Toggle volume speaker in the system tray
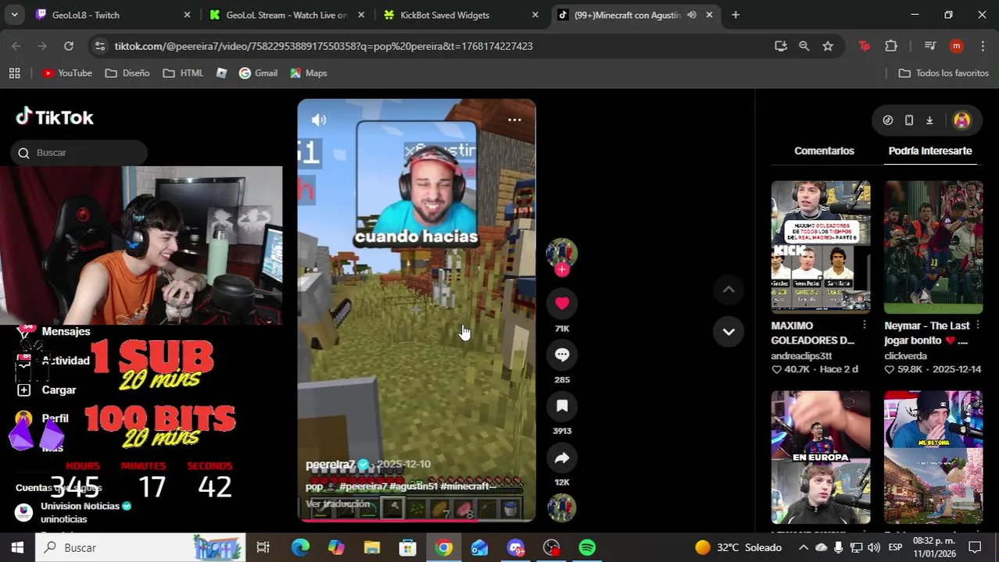 tap(874, 548)
